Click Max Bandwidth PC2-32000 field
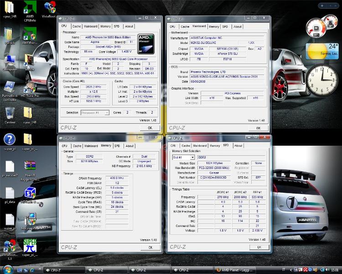 click(214, 168)
